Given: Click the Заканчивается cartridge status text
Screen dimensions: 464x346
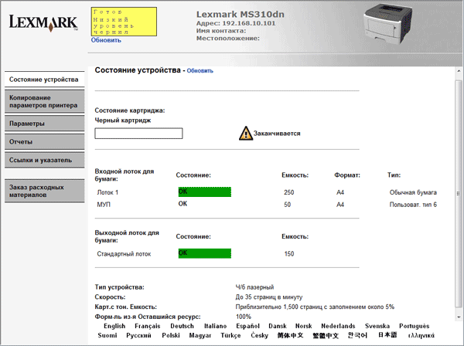Looking at the screenshot, I should pyautogui.click(x=277, y=134).
